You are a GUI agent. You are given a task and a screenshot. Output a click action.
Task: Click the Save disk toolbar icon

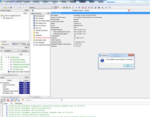(8, 8)
